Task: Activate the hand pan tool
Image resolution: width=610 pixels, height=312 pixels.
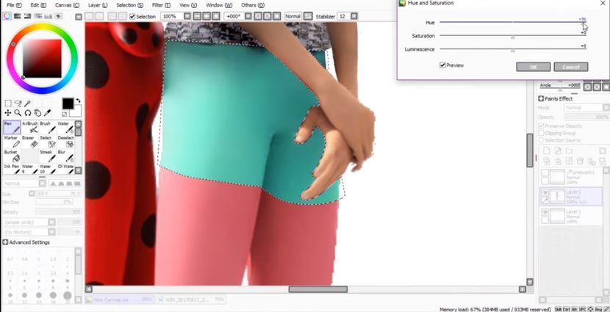Action: click(x=37, y=113)
